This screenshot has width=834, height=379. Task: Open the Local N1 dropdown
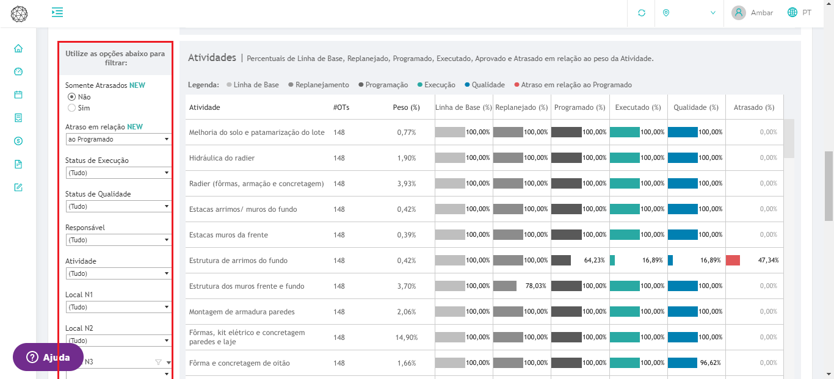pos(118,307)
